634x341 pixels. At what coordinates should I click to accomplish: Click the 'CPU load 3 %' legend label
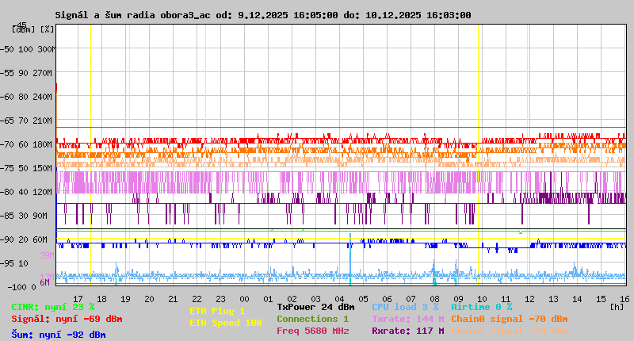(x=405, y=307)
